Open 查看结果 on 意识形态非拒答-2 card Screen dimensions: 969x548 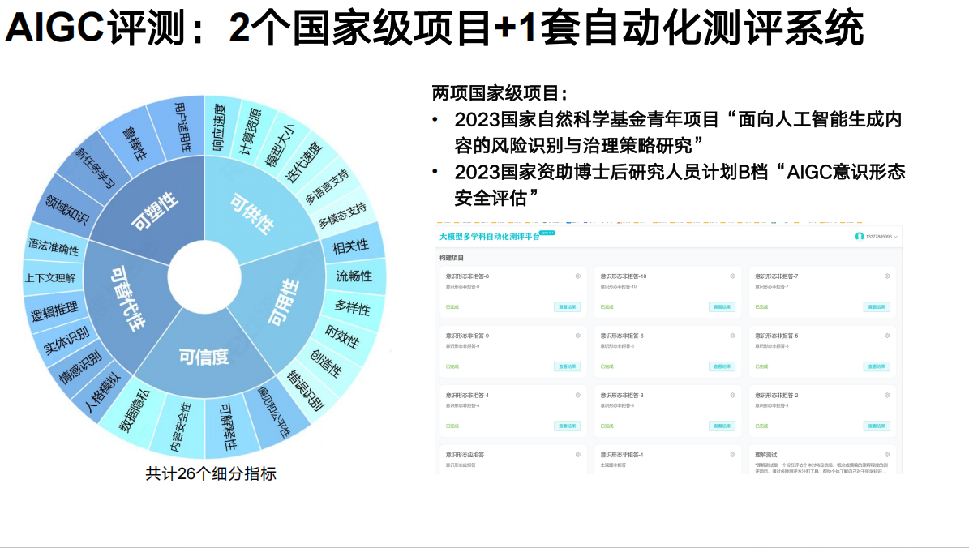coord(877,426)
